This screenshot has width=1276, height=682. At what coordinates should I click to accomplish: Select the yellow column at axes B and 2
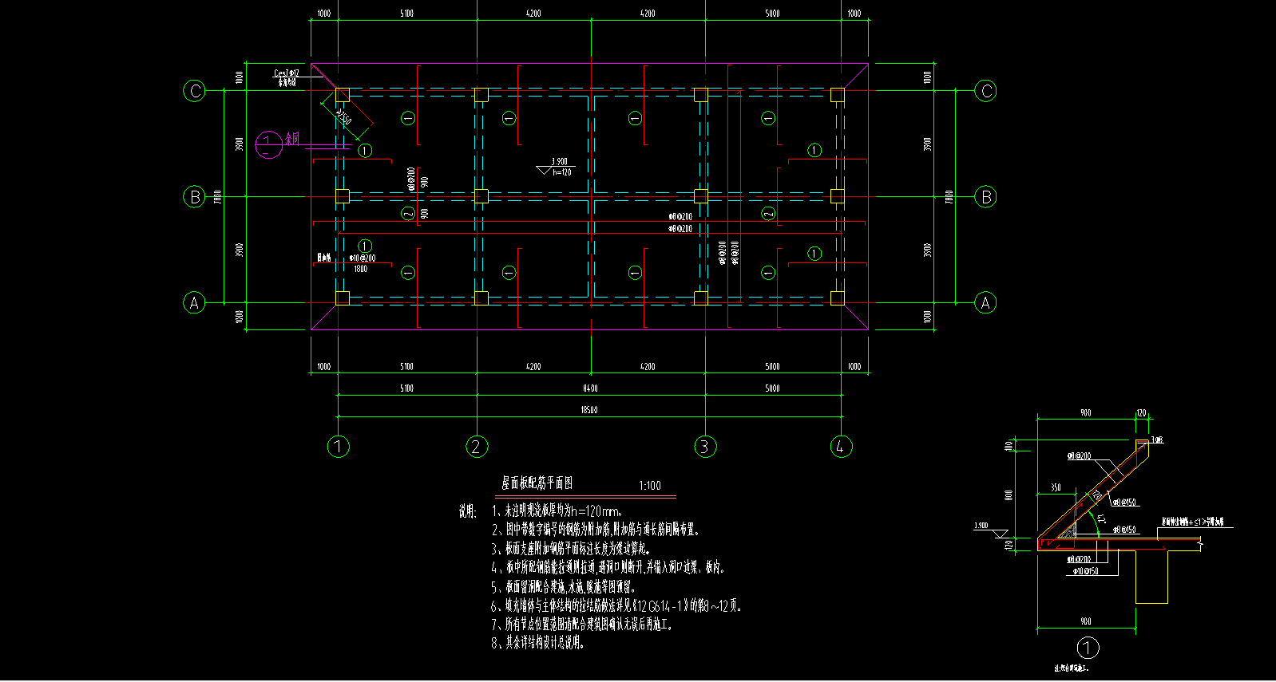[x=481, y=196]
